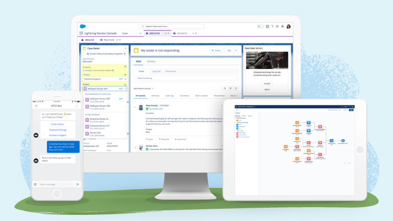This screenshot has height=221, width=393.
Task: Expand Amber Carn's feed item
Action: coord(135,147)
